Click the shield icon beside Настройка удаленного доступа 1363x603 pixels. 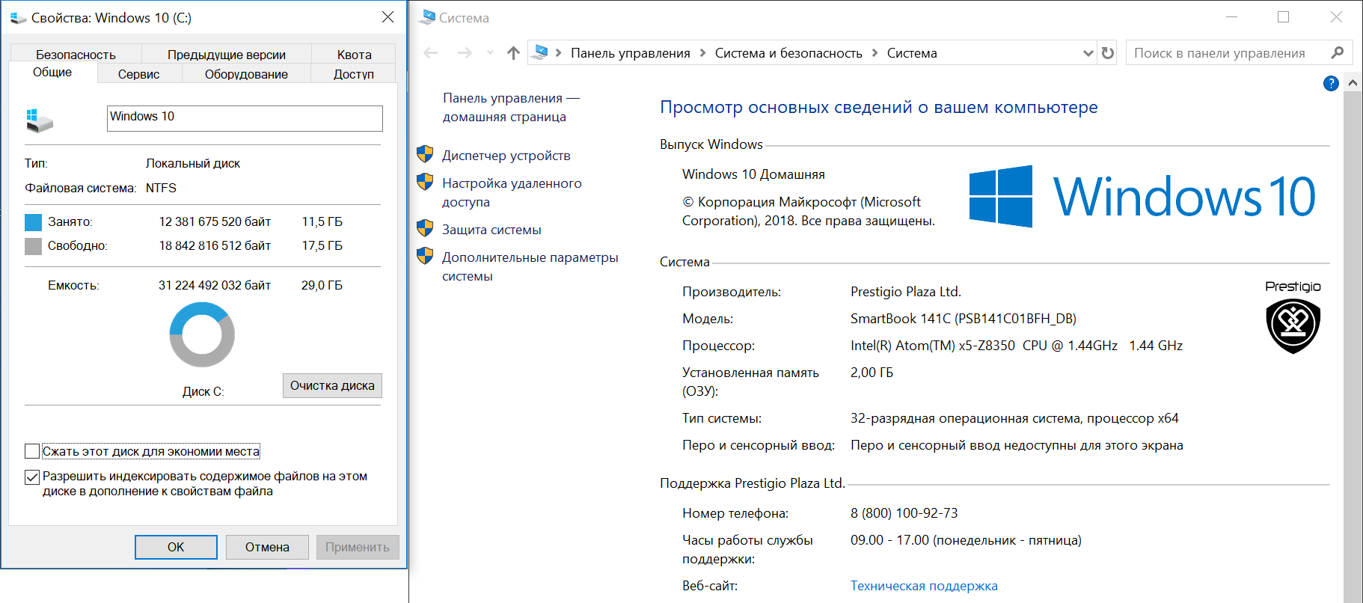pos(425,182)
